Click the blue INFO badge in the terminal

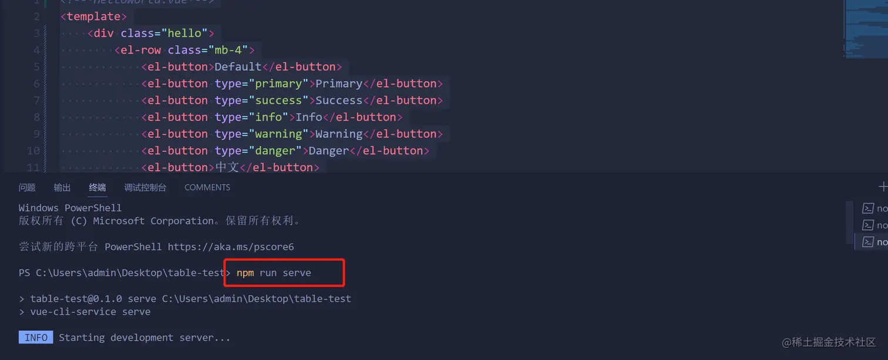click(x=36, y=338)
